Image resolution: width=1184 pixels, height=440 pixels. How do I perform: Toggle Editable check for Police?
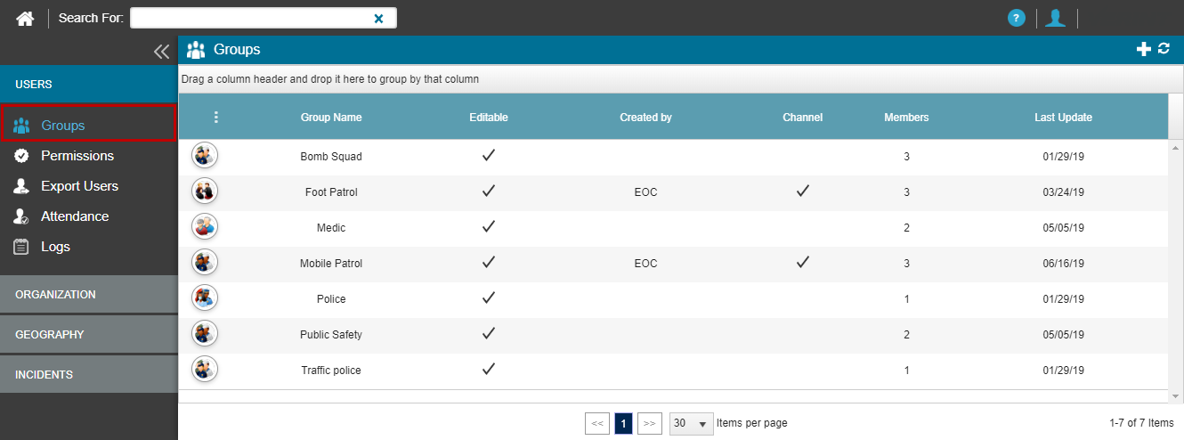tap(488, 297)
